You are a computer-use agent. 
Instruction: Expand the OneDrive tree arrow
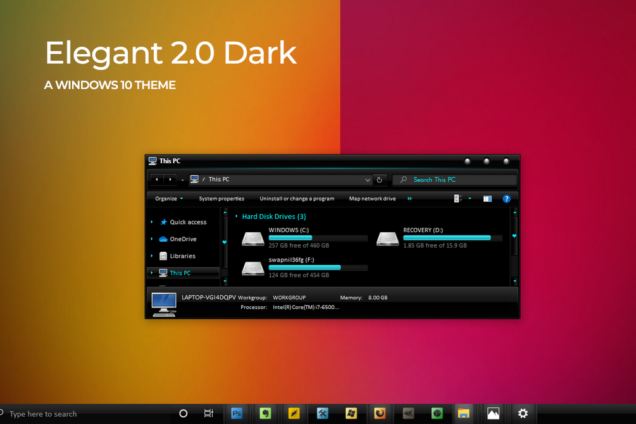pyautogui.click(x=152, y=239)
